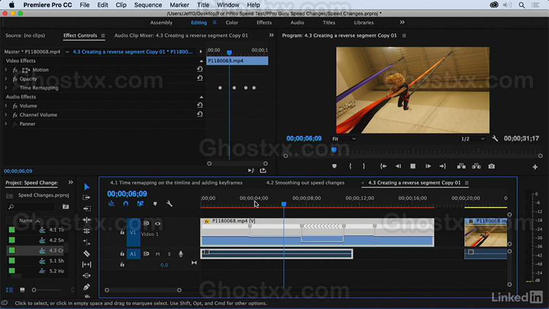Toggle nest sequence insert mode
This screenshot has width=549, height=309.
point(111,204)
